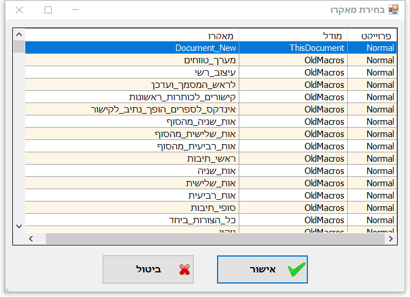Click OldMacros cell in עיצוב_רשי row
Screen dimensions: 410x297
tap(293, 73)
